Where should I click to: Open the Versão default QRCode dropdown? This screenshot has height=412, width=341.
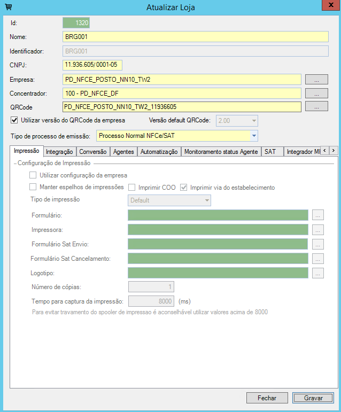(254, 121)
